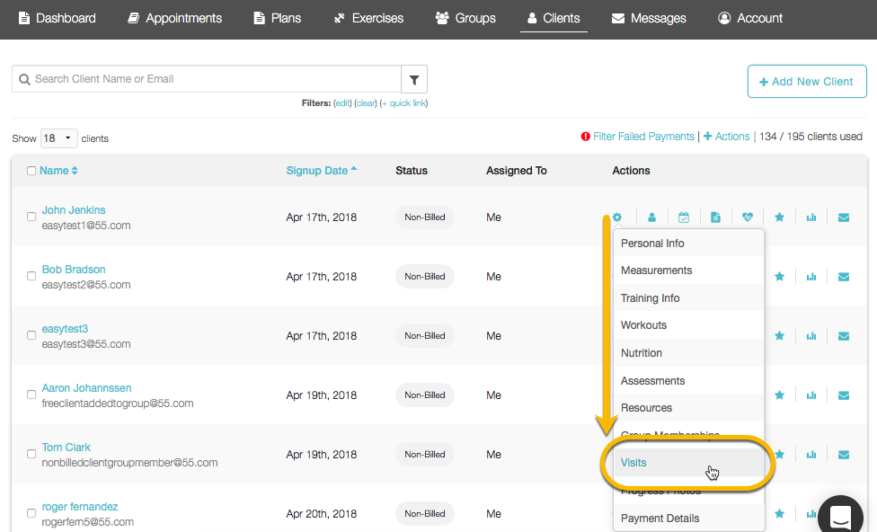Open the bar chart stats for Tom Clark
Image resolution: width=877 pixels, height=532 pixels.
pos(811,454)
